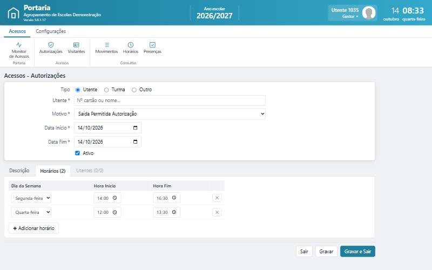Open the Segunda-feira weekday dropdown
Viewport: 432px width, 270px height.
pyautogui.click(x=31, y=198)
